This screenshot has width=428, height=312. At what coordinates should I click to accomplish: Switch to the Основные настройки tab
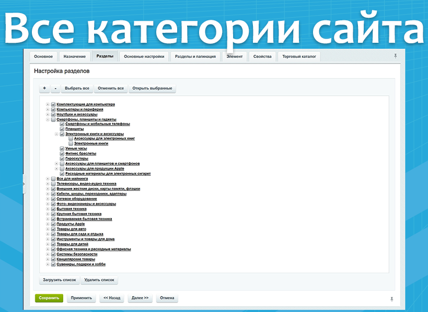[144, 56]
